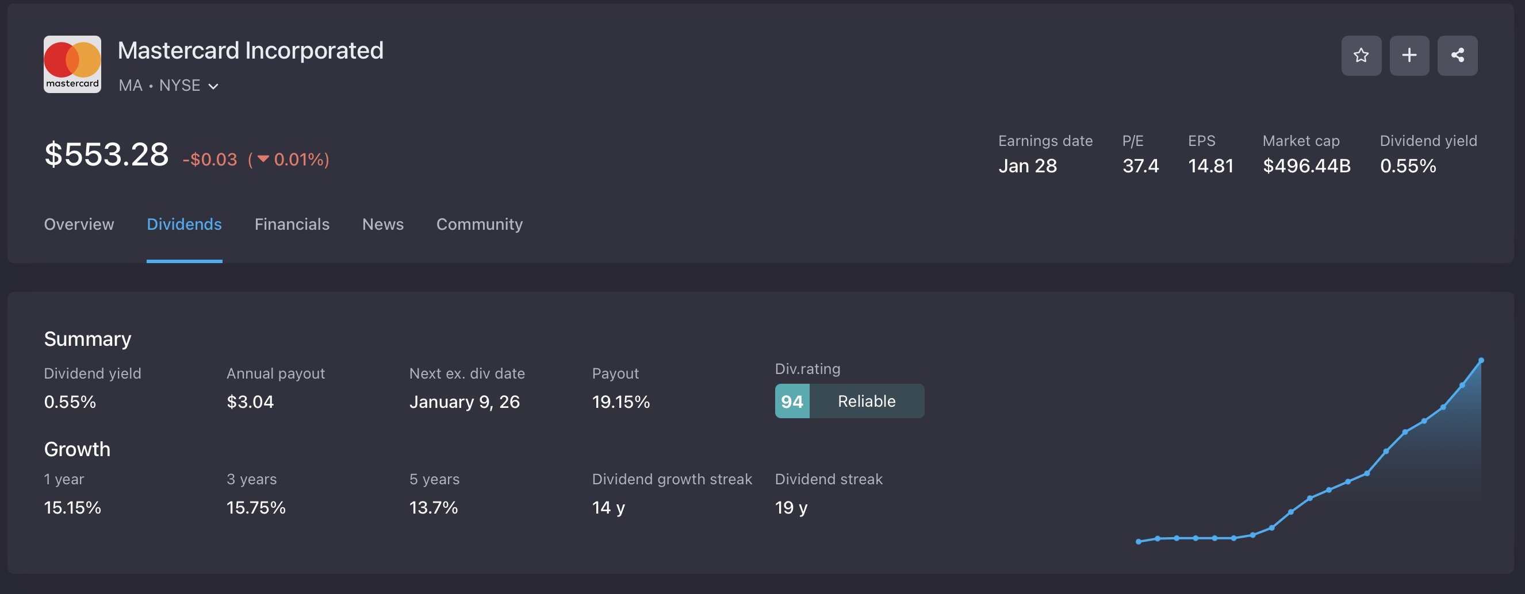The image size is (1525, 594).
Task: Click the share icon button
Action: coord(1457,56)
